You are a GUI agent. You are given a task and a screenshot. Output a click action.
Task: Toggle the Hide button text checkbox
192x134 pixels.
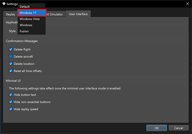tap(11, 95)
